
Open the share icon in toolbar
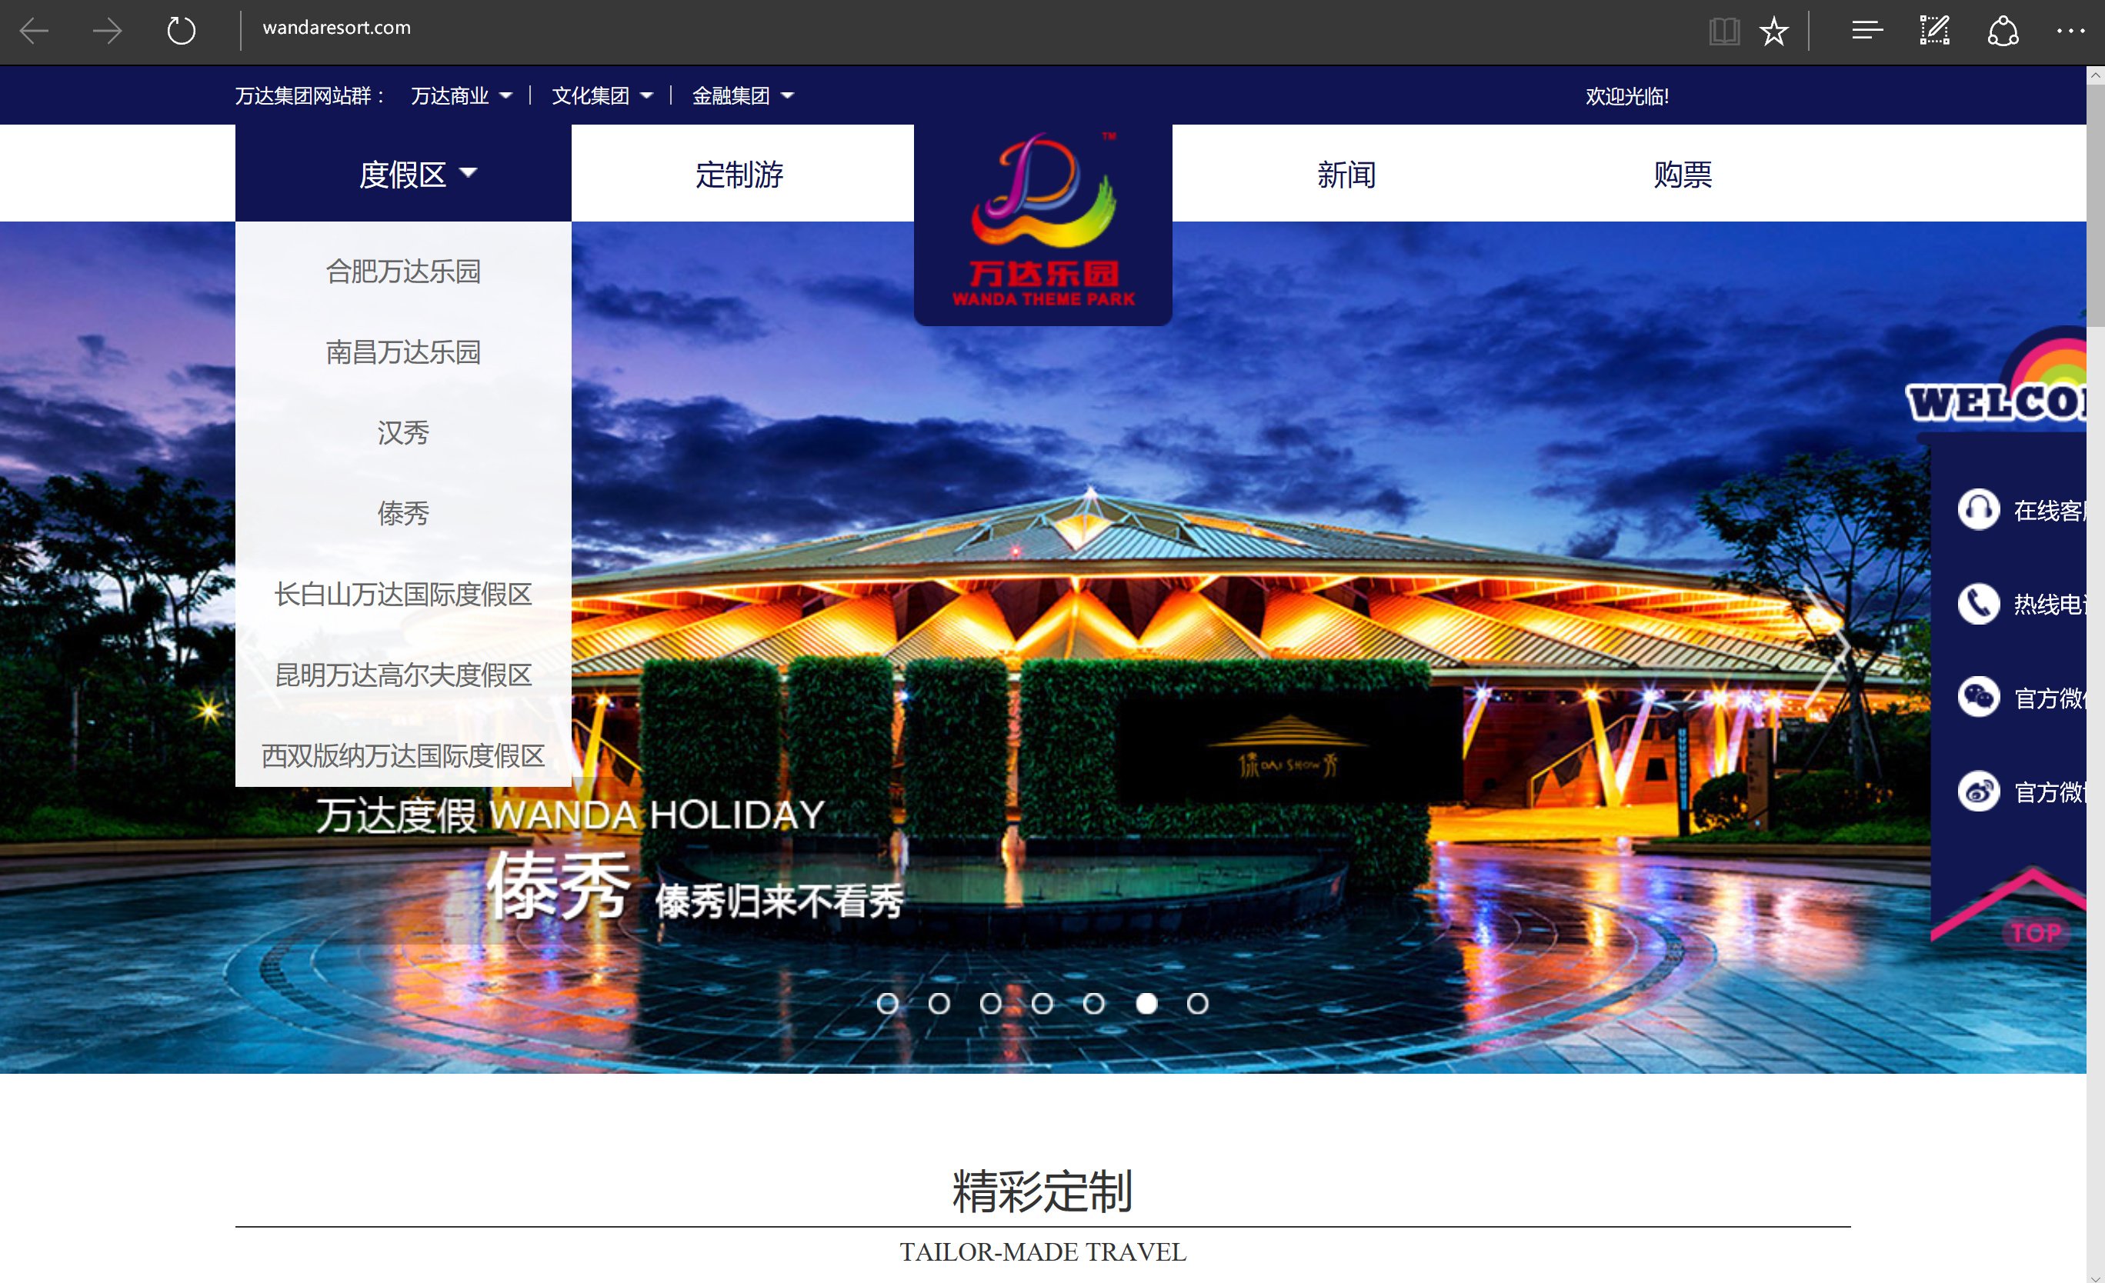(x=2003, y=31)
